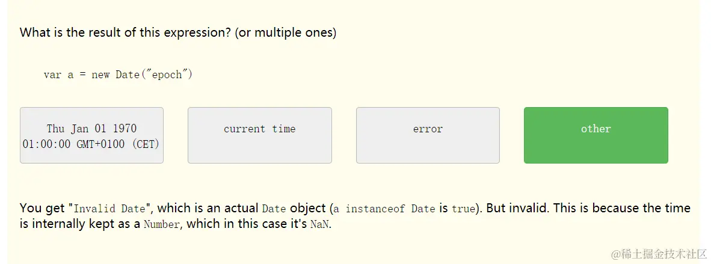711x264 pixels.
Task: Select the "Thu Jan 01 1970" answer
Action: 91,135
